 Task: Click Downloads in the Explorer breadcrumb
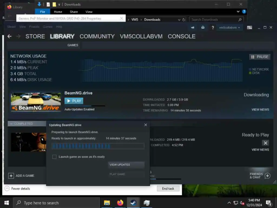pyautogui.click(x=152, y=19)
